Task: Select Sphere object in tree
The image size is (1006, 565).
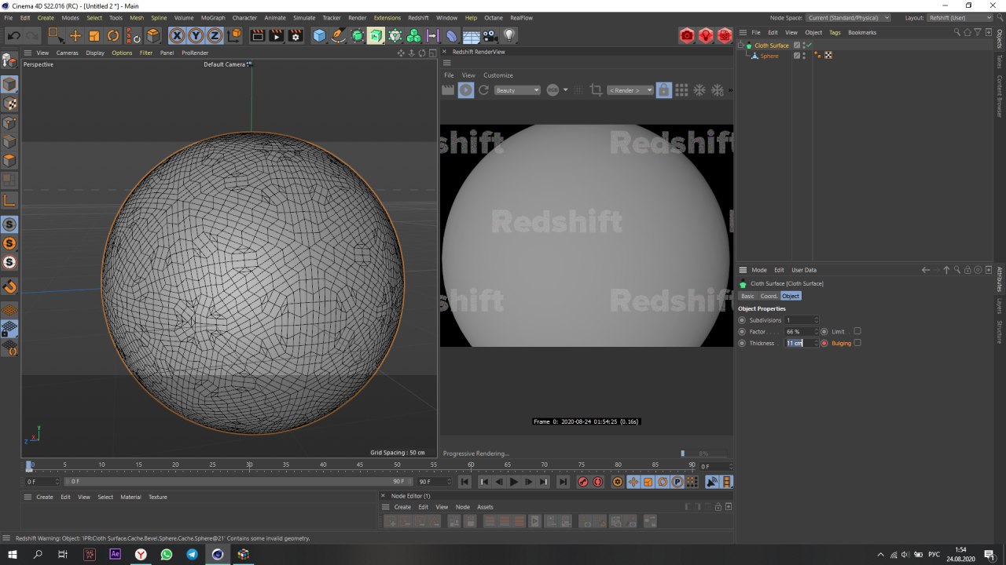Action: tap(769, 56)
